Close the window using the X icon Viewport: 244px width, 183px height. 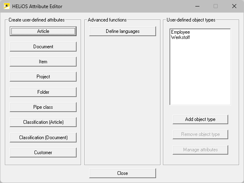(x=234, y=6)
